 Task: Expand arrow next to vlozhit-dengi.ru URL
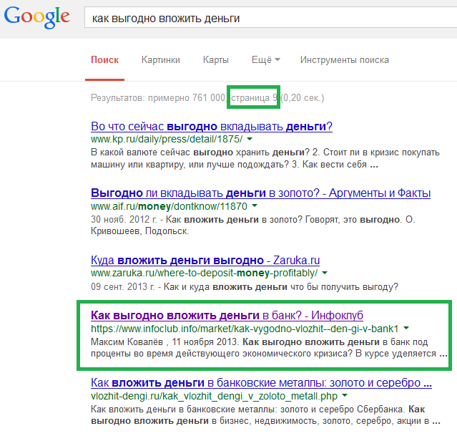click(345, 395)
